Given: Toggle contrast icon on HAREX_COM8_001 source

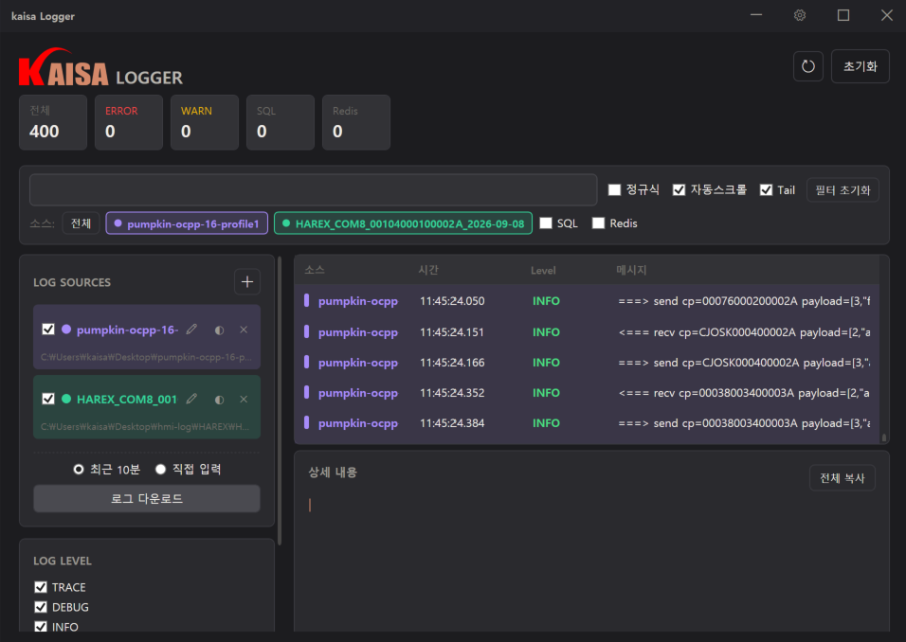Looking at the screenshot, I should (219, 400).
